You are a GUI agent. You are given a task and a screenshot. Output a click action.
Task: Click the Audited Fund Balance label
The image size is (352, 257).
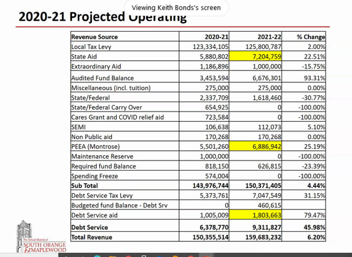point(102,78)
